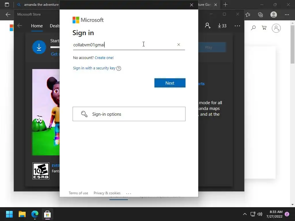Switch to the Deals tab in Microsoft Store
295x221 pixels.
(x=54, y=26)
